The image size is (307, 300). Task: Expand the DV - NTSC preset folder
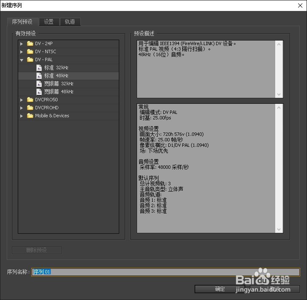tap(22, 52)
